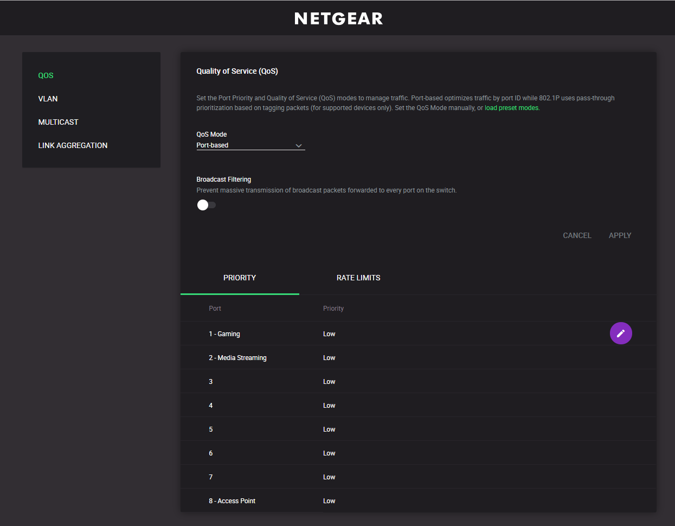Viewport: 675px width, 526px height.
Task: Follow the load preset modes link
Action: coord(512,108)
